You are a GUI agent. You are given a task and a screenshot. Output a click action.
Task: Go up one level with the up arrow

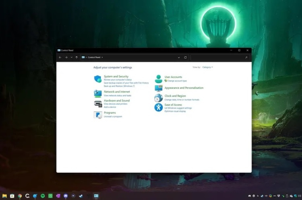(x=77, y=58)
